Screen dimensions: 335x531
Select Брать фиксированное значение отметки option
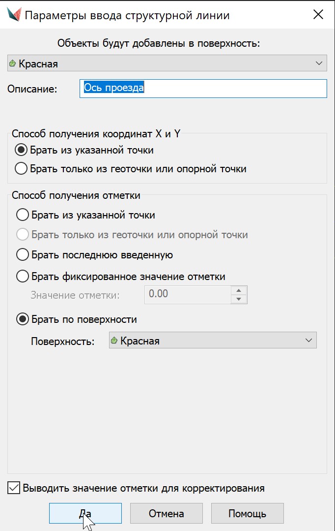[23, 277]
